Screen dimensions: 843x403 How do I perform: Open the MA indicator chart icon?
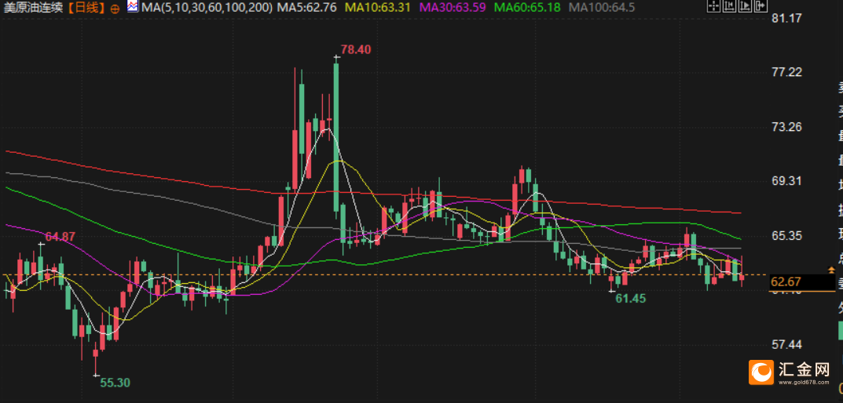[x=132, y=7]
